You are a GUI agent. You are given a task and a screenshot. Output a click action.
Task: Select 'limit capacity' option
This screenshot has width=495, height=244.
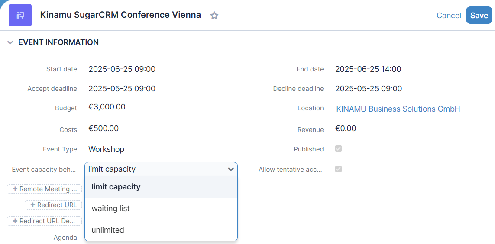[116, 187]
